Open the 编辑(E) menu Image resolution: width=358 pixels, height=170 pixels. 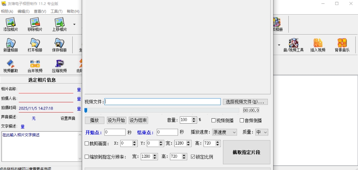24,11
